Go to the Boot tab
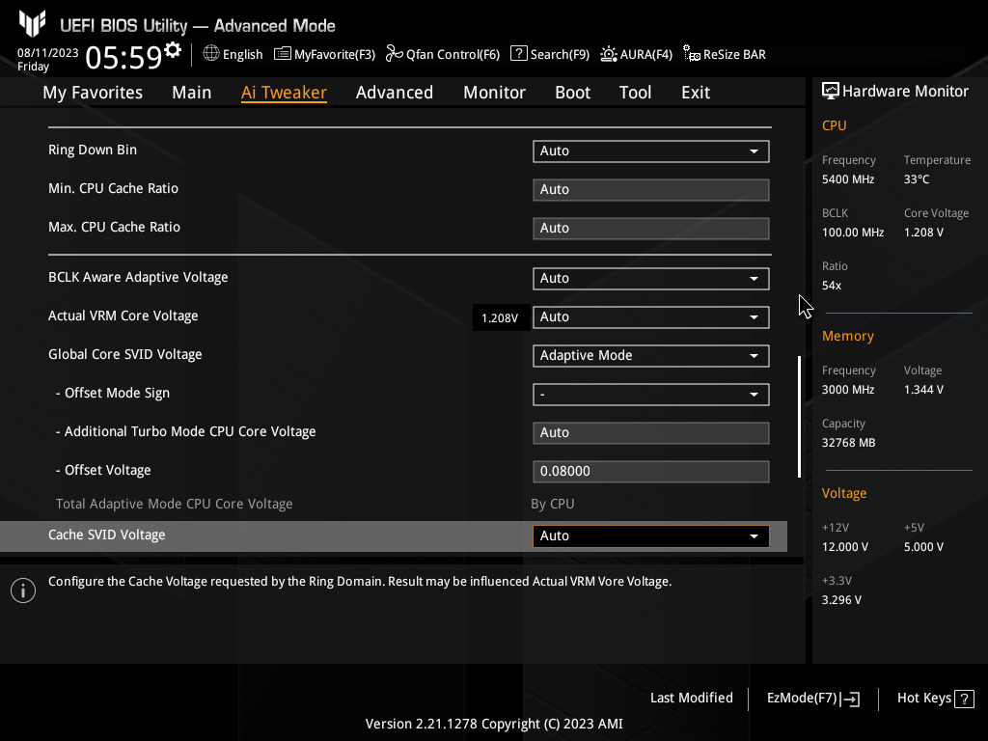Screen dimensions: 988x741 tap(572, 93)
